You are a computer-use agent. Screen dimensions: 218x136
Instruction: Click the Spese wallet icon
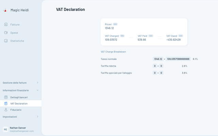6,33
